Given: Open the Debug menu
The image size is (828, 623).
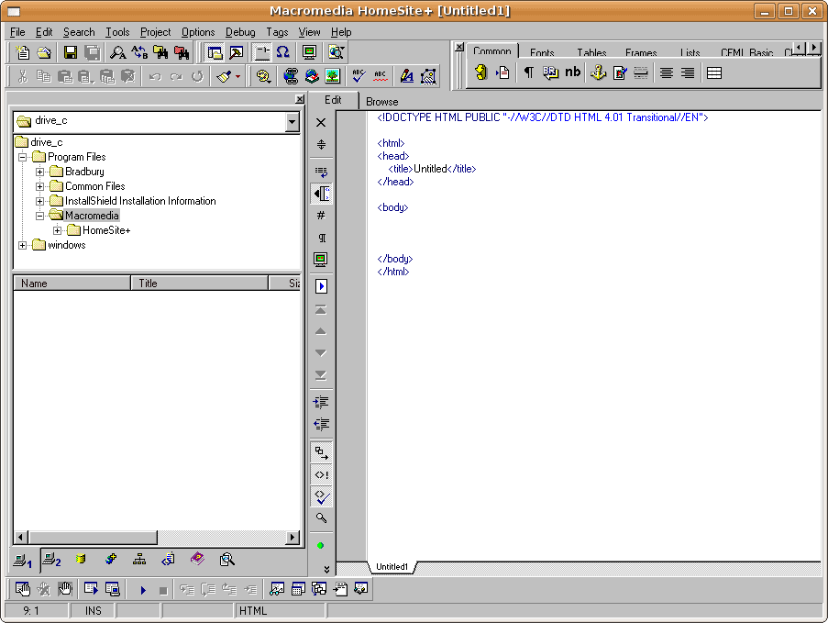Looking at the screenshot, I should pos(240,32).
